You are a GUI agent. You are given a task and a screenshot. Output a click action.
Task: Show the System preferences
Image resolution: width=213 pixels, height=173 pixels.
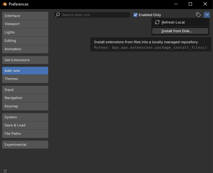(25, 117)
